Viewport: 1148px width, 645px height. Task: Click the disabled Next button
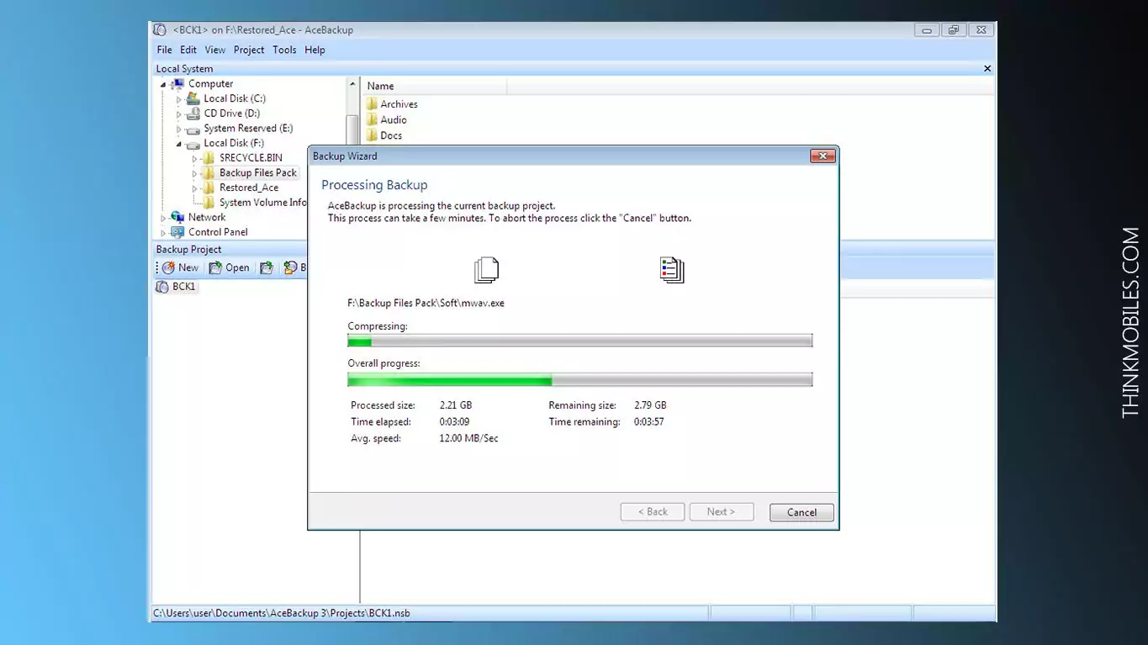(722, 511)
